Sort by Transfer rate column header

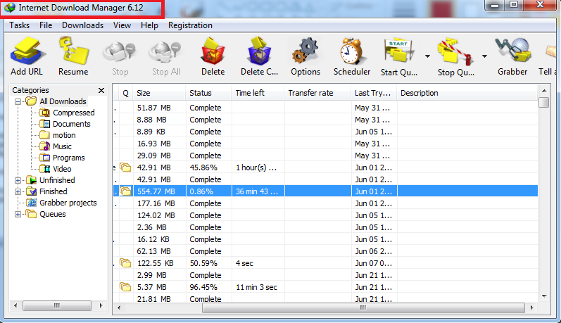tap(317, 93)
